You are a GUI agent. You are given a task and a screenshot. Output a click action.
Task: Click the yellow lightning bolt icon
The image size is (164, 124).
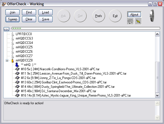pyautogui.click(x=138, y=21)
